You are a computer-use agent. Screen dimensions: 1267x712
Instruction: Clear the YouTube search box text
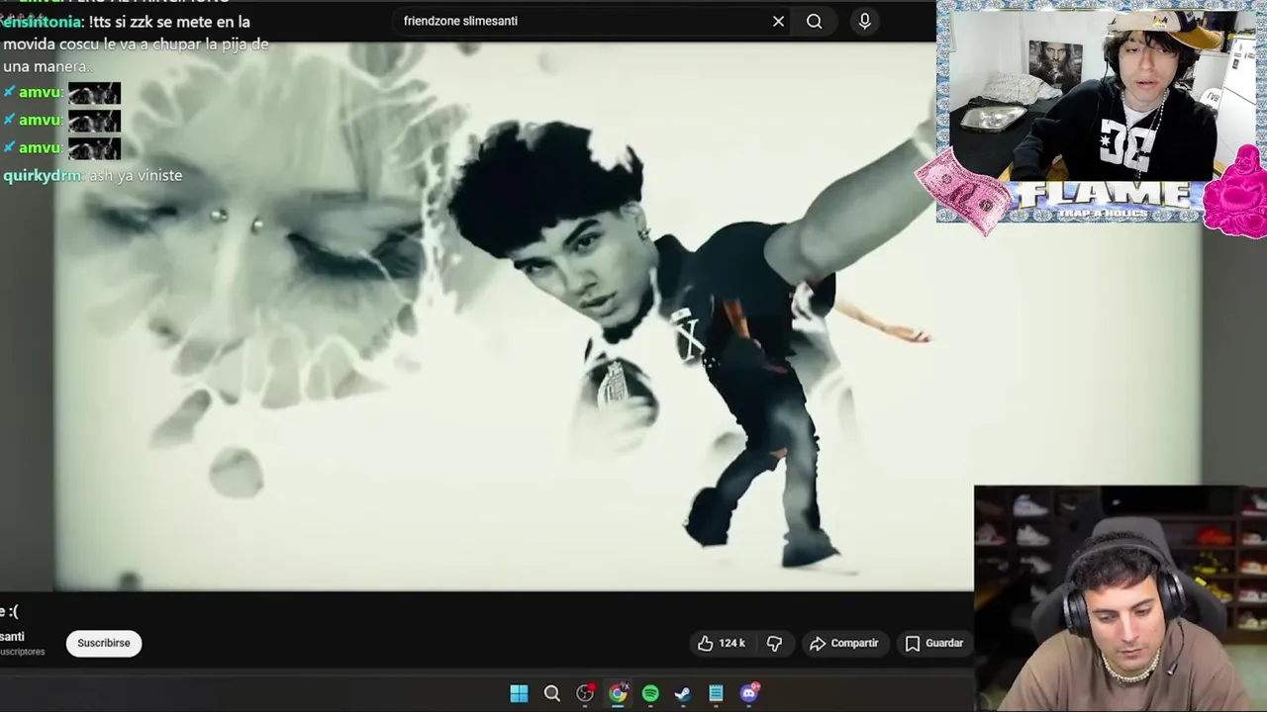point(778,21)
